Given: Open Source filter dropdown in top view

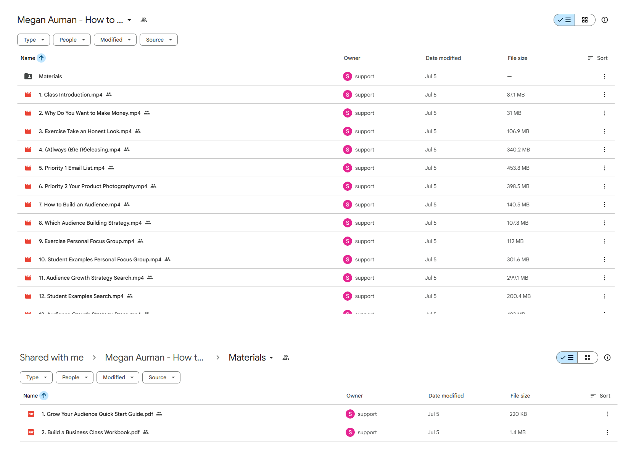Looking at the screenshot, I should [159, 40].
